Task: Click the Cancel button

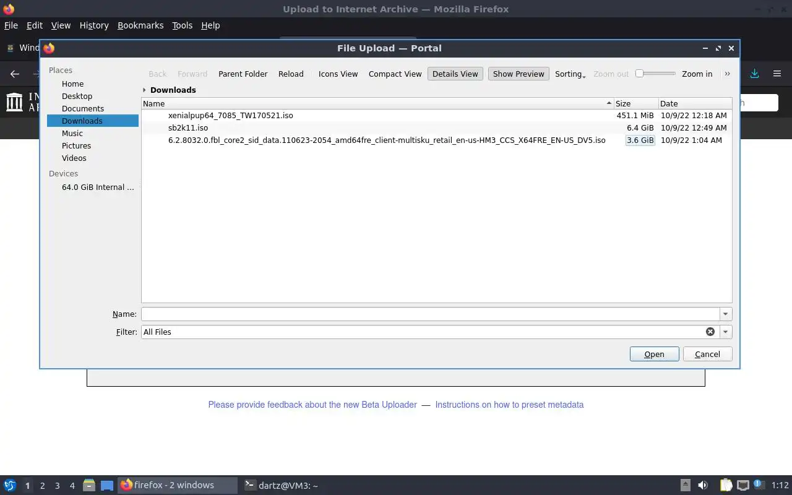Action: 707,354
